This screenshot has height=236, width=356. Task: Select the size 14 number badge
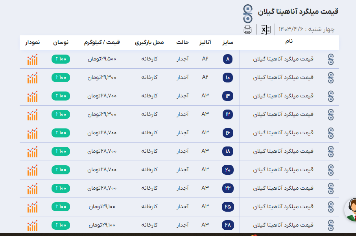[228, 96]
